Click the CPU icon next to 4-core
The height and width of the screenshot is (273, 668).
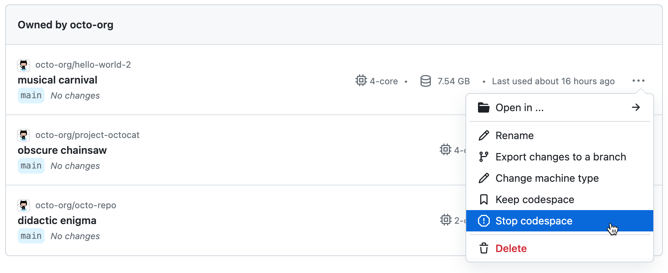361,81
